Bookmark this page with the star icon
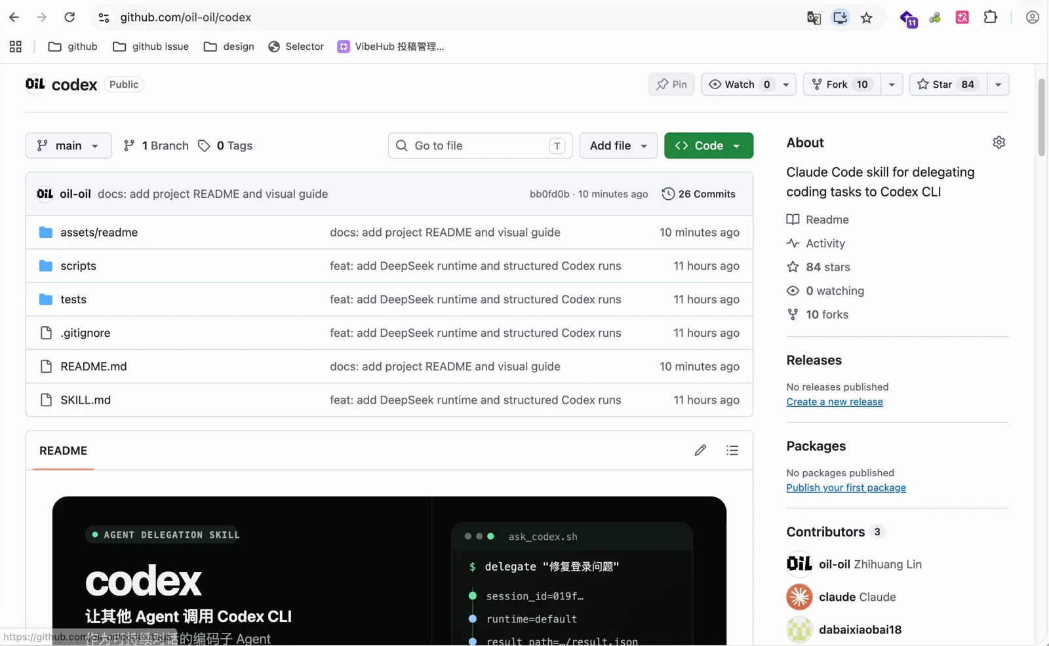1049x646 pixels. point(867,18)
